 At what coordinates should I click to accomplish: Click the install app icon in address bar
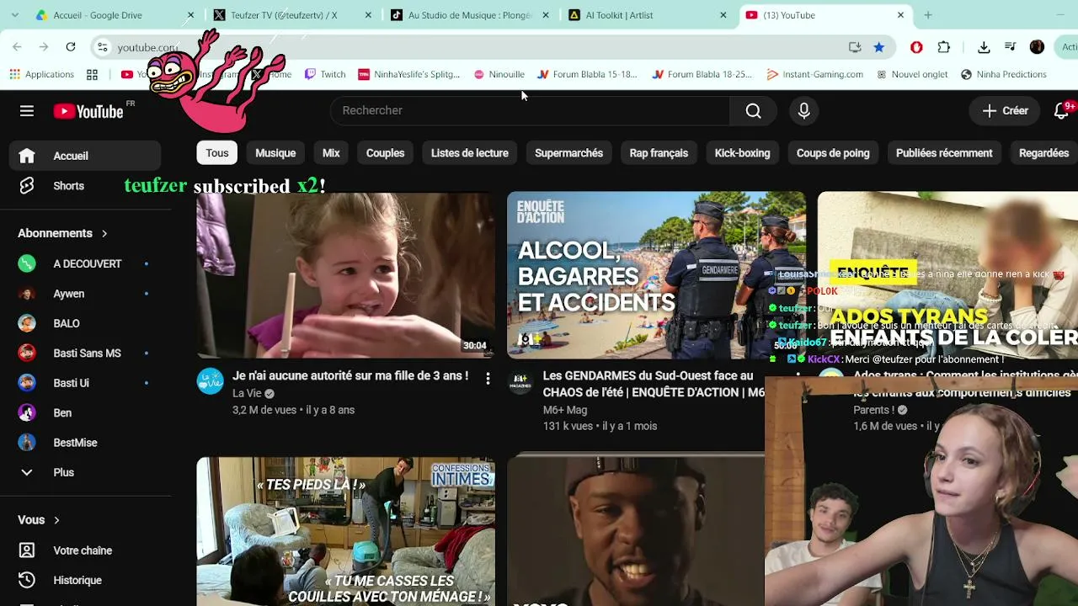click(x=855, y=47)
